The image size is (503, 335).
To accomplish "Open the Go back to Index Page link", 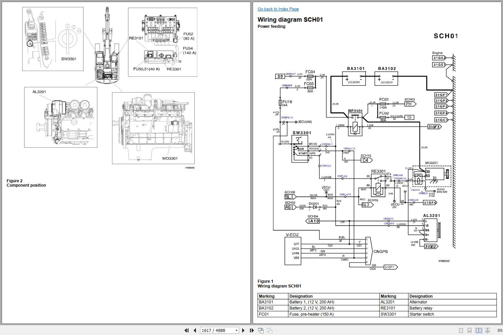I will (278, 9).
